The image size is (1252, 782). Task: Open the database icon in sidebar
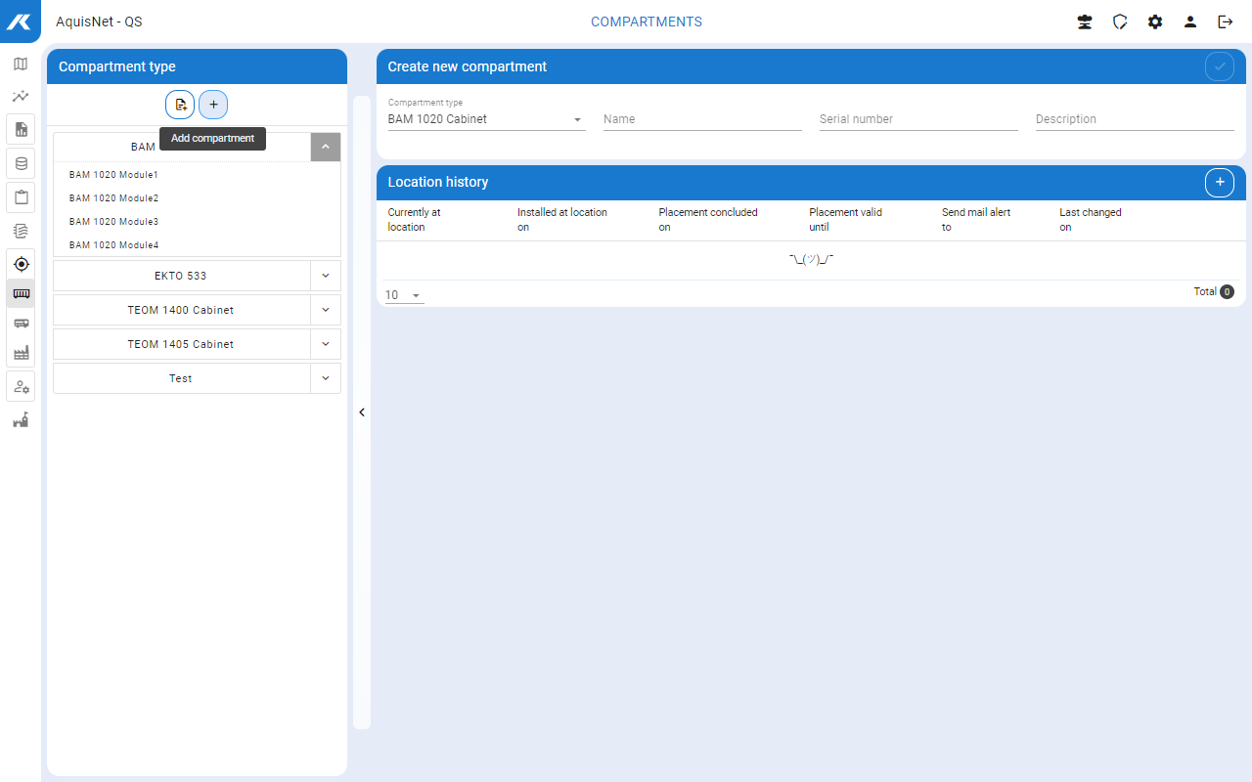pyautogui.click(x=21, y=163)
